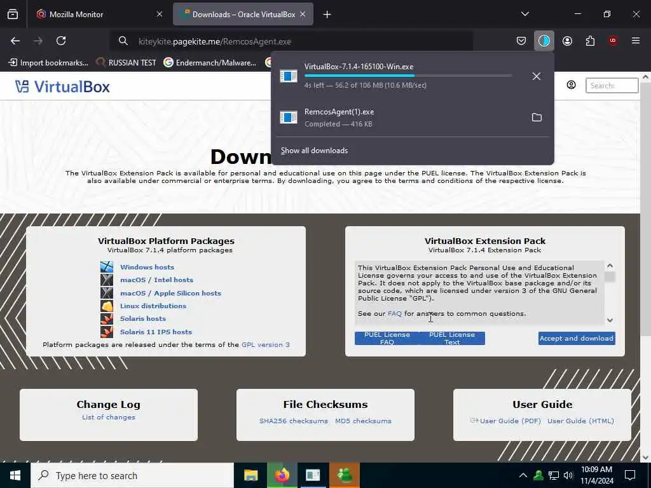The height and width of the screenshot is (488, 651).
Task: Open the User Guide (PDF) link
Action: (x=511, y=421)
